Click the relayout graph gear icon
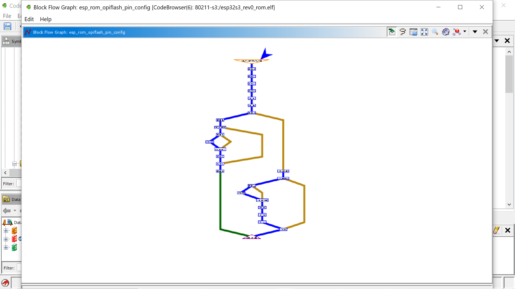This screenshot has height=289, width=515. coord(446,32)
